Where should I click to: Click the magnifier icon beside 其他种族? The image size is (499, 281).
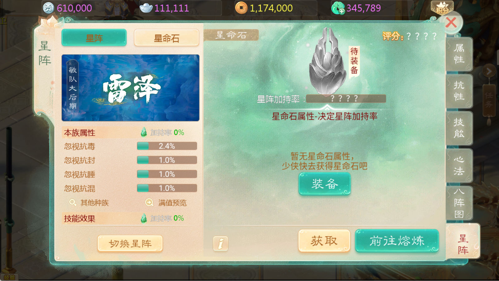(73, 203)
